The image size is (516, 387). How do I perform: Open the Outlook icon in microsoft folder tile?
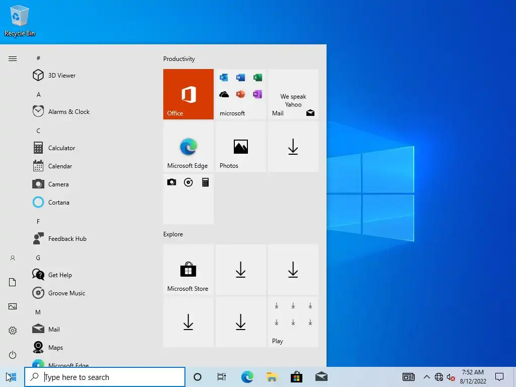tap(224, 78)
